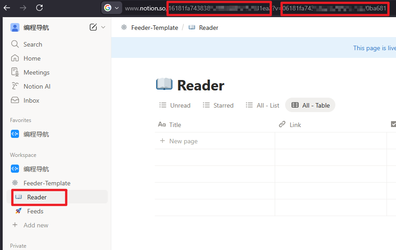The height and width of the screenshot is (250, 396).
Task: Click the Reader page title
Action: coord(201,85)
